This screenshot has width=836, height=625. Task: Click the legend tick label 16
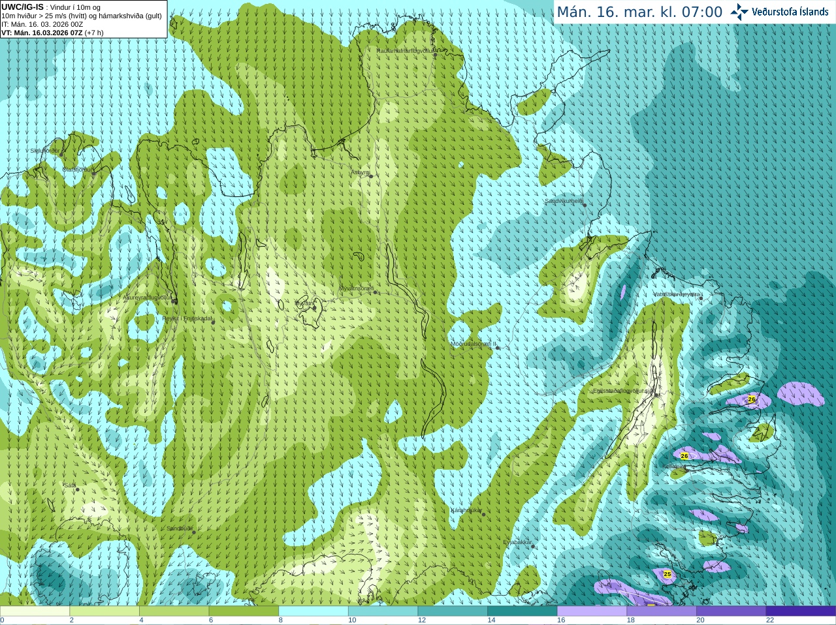(560, 620)
